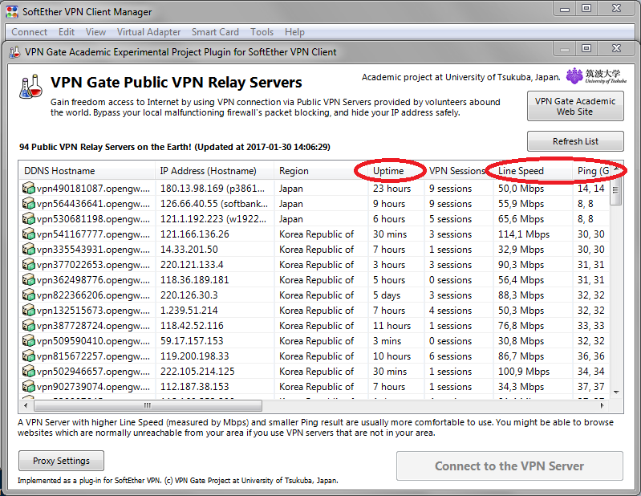Sort by Ping column header
Image resolution: width=641 pixels, height=496 pixels.
(x=593, y=171)
